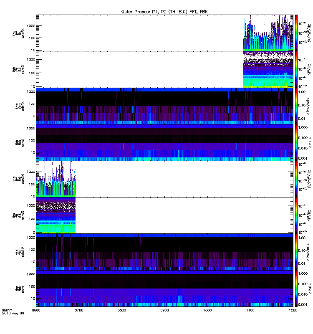The width and height of the screenshot is (313, 334).
Task: Click the thc scm3 spectrogram data before 0700
Action: click(56, 215)
